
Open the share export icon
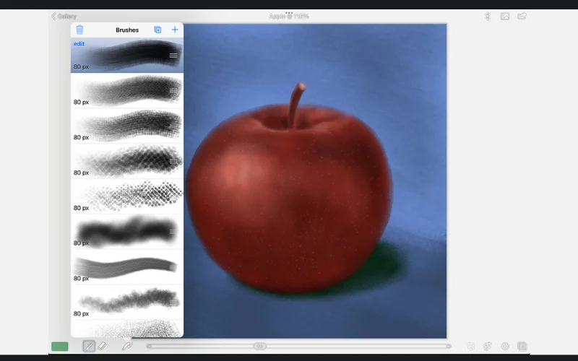(522, 16)
